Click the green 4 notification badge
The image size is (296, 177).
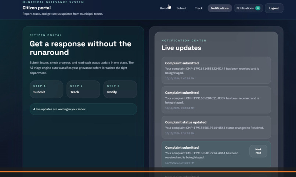coord(258,8)
